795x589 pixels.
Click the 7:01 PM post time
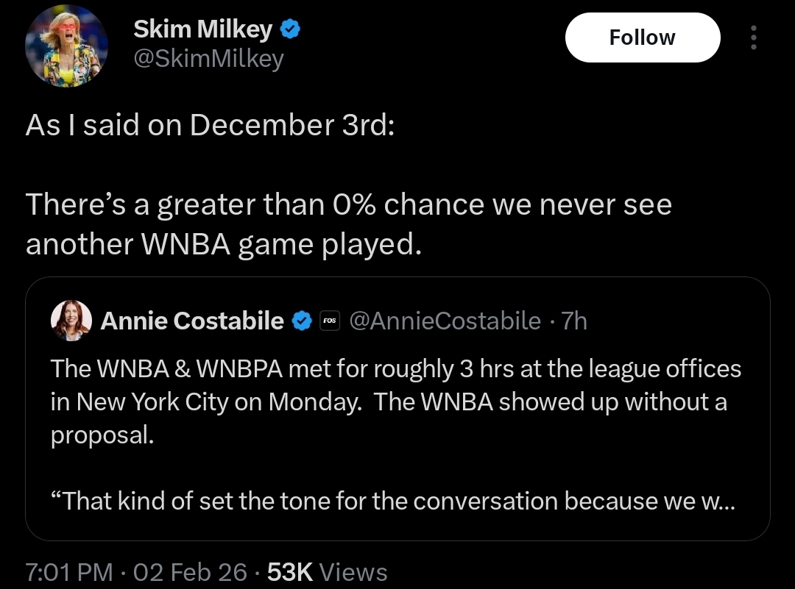click(x=69, y=572)
